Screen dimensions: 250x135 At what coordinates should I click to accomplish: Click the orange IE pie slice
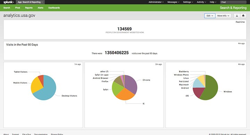click(x=125, y=94)
